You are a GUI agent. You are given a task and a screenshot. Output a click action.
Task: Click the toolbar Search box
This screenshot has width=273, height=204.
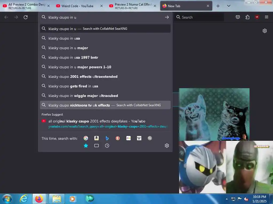point(199,17)
